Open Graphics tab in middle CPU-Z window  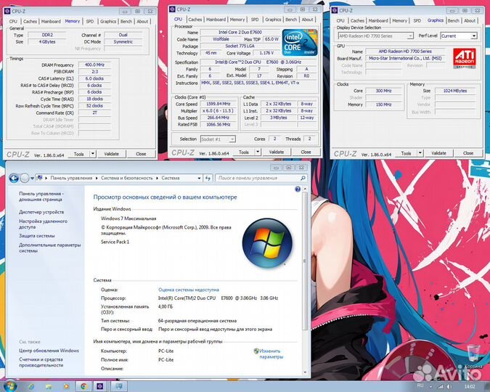(273, 20)
